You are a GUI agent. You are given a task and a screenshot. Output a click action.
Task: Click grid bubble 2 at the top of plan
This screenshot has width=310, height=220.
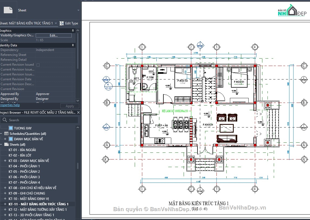point(191,47)
